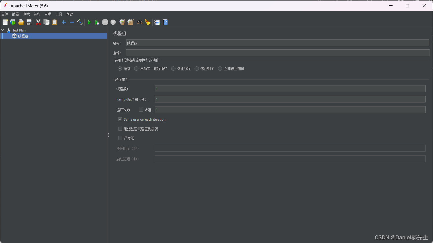This screenshot has width=433, height=243.
Task: Choose the 停止测试 radio option
Action: (197, 69)
